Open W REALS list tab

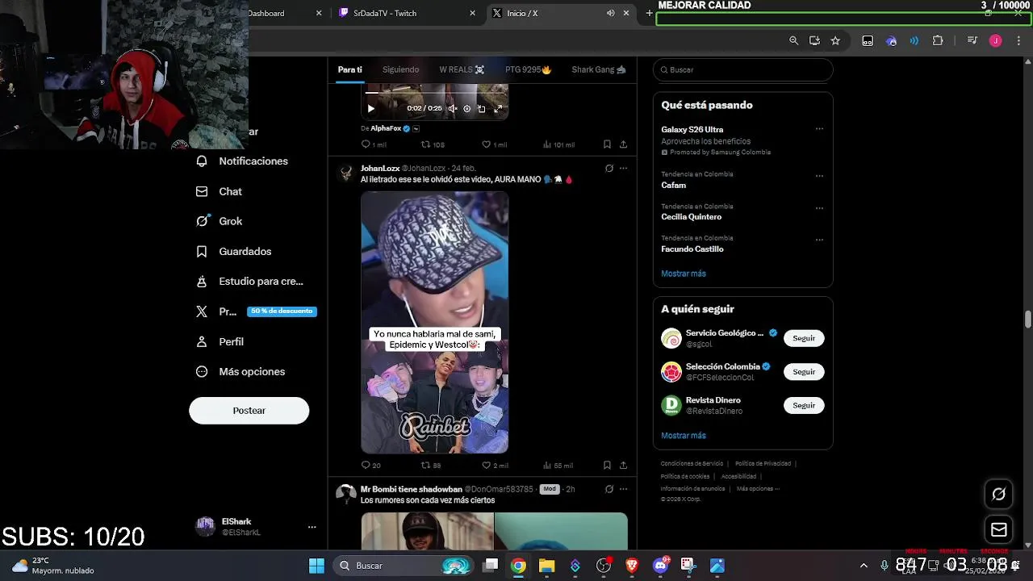coord(462,70)
